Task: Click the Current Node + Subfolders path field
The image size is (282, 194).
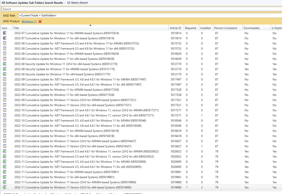Action: pos(150,16)
